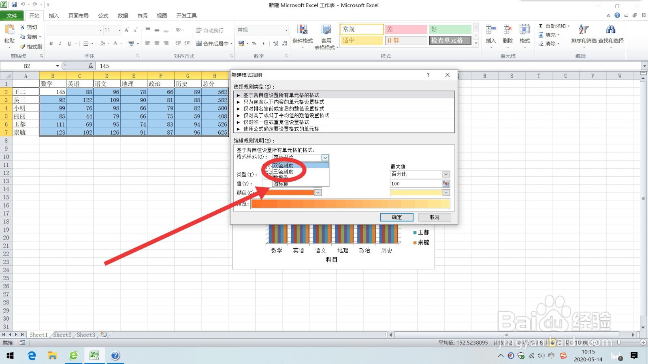The width and height of the screenshot is (648, 364).
Task: Toggle bottom vertical alignment
Action: tap(166, 30)
